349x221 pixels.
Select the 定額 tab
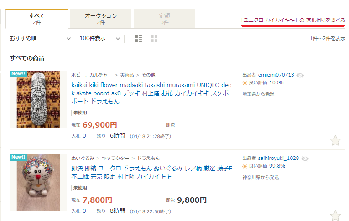[164, 19]
